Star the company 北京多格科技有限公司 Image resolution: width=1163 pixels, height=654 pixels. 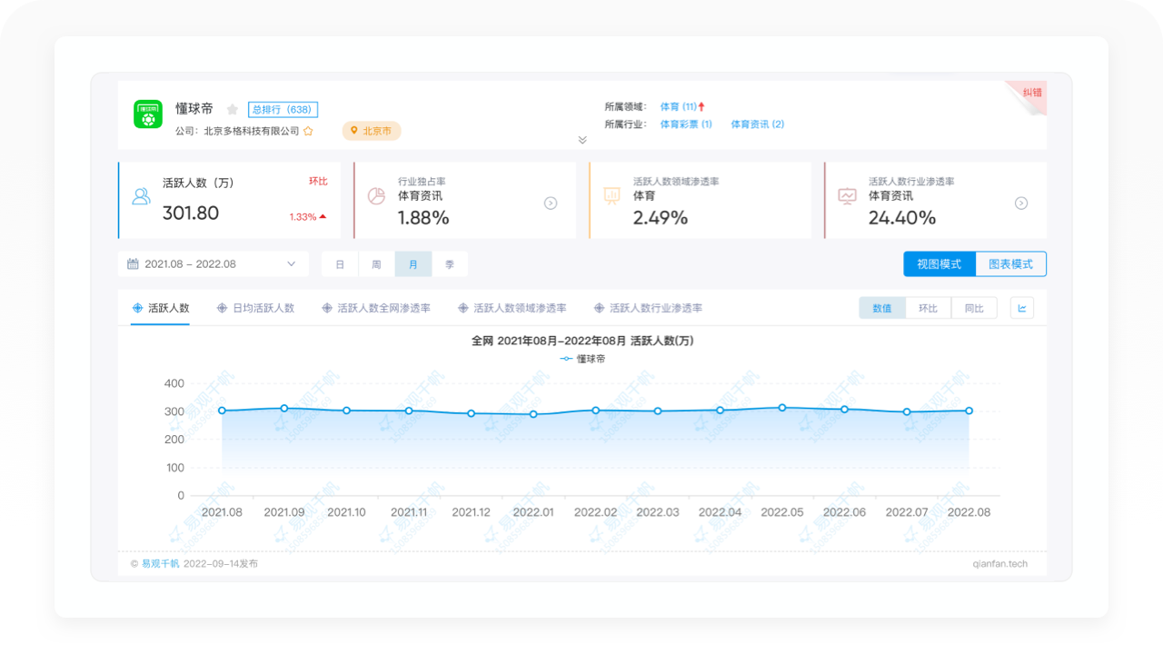[x=308, y=131]
